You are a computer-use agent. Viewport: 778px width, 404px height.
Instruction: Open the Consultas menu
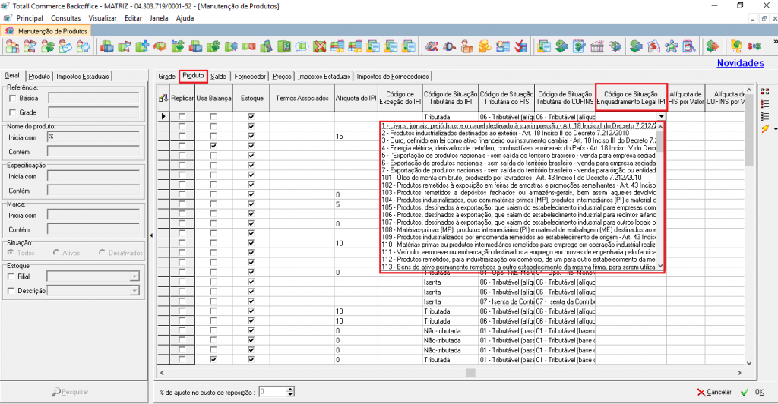click(x=65, y=17)
